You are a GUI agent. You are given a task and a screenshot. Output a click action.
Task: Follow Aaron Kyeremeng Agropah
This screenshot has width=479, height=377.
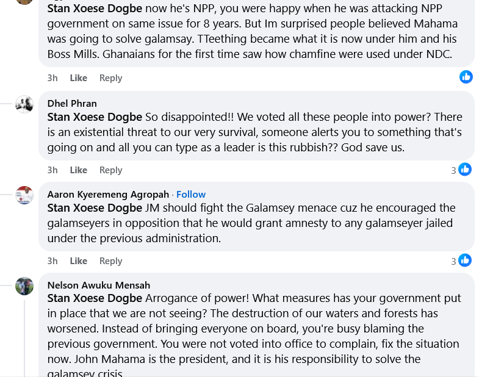191,195
